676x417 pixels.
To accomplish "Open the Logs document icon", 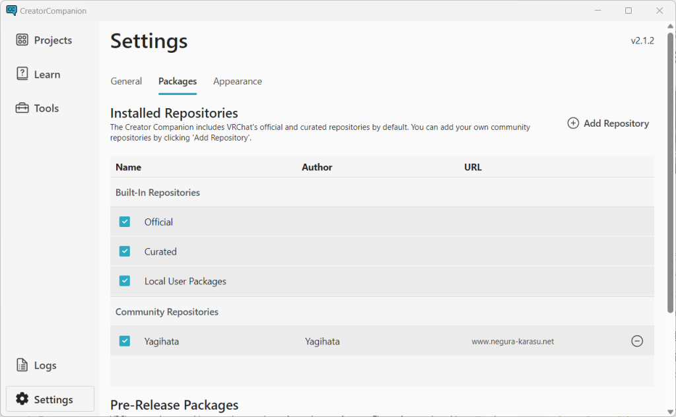I will (22, 365).
